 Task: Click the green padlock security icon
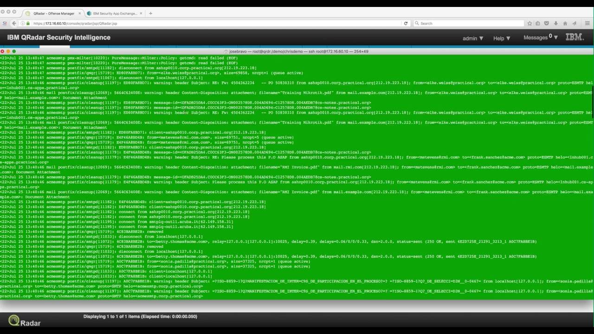click(28, 23)
